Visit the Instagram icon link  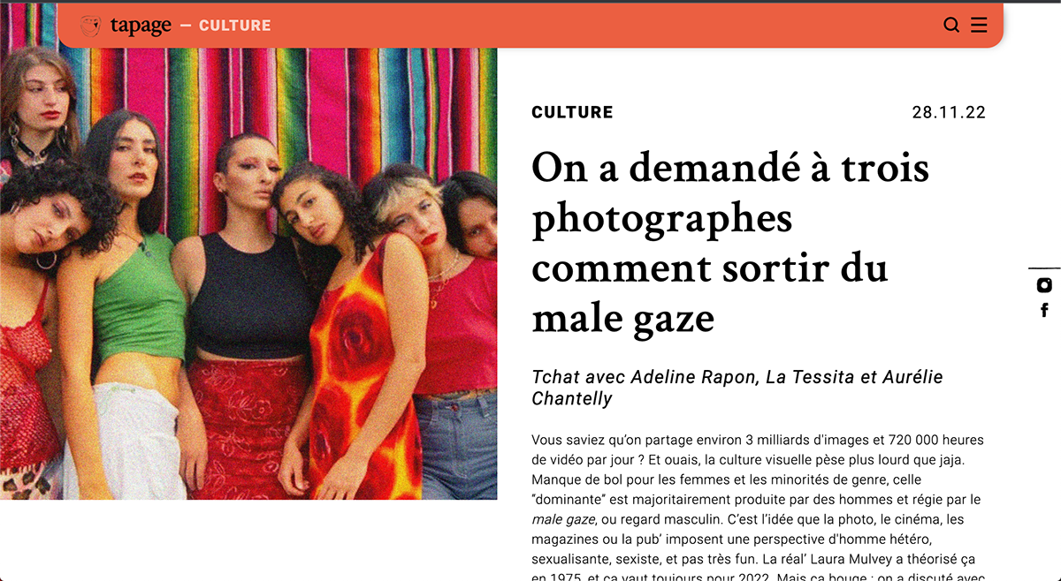pos(1044,285)
